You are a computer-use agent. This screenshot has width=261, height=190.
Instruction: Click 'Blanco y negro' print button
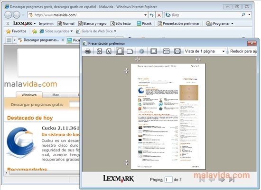click(93, 23)
